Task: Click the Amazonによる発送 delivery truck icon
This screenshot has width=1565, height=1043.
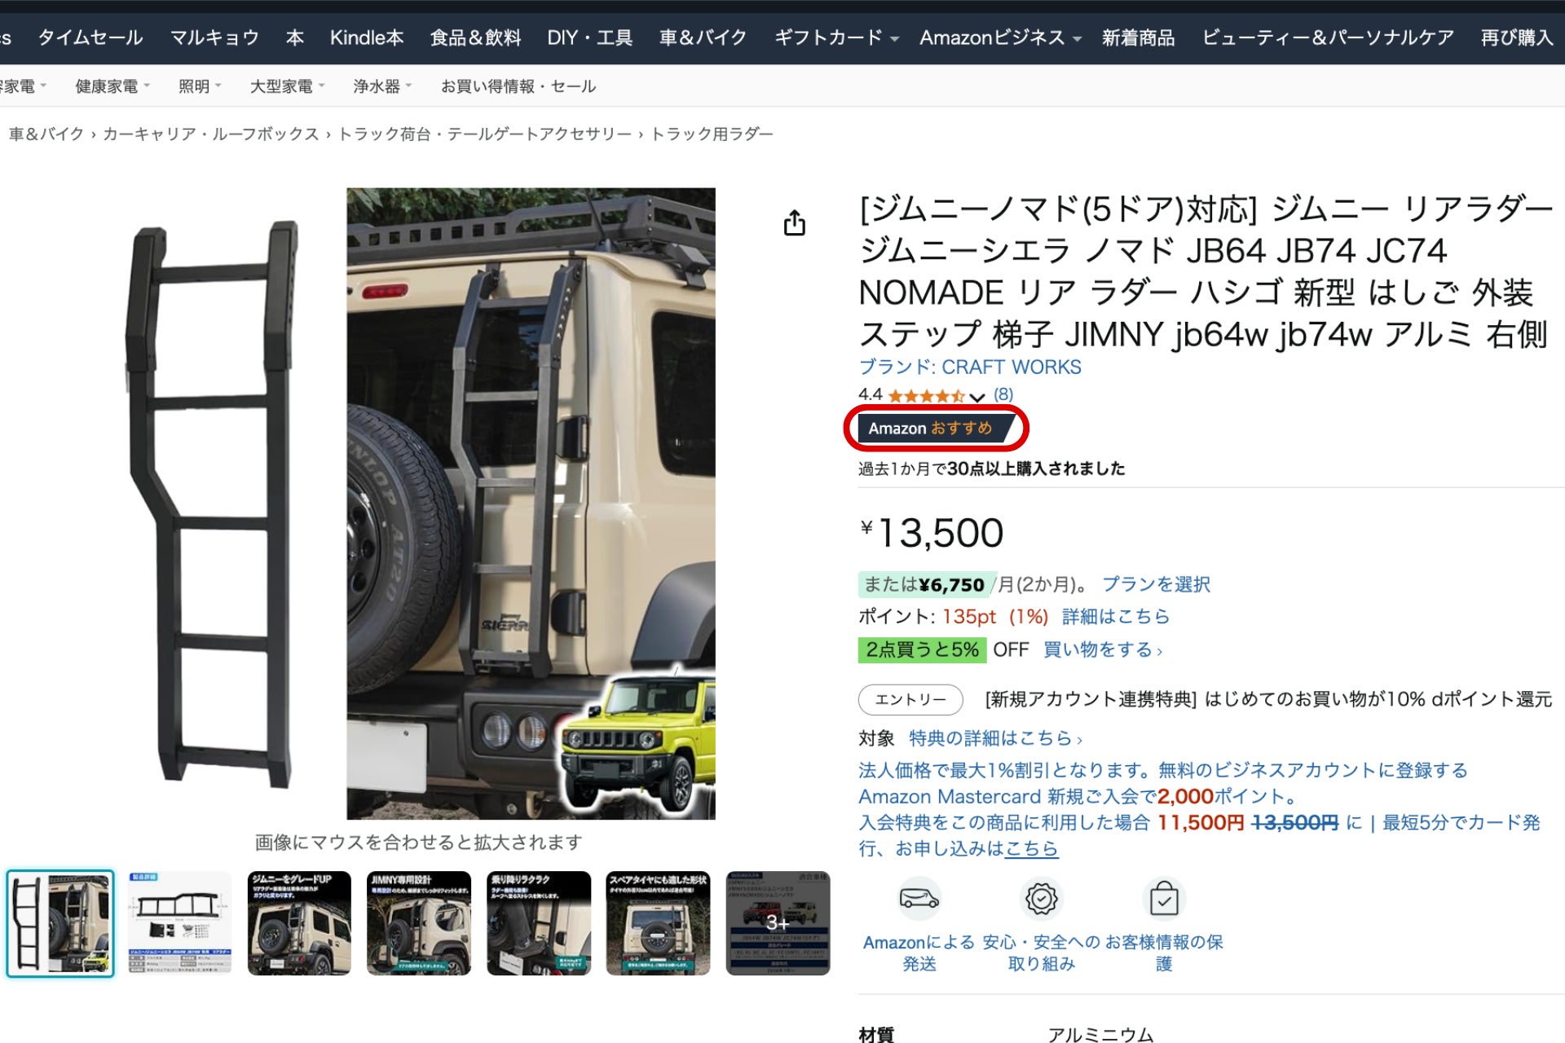Action: pyautogui.click(x=919, y=899)
